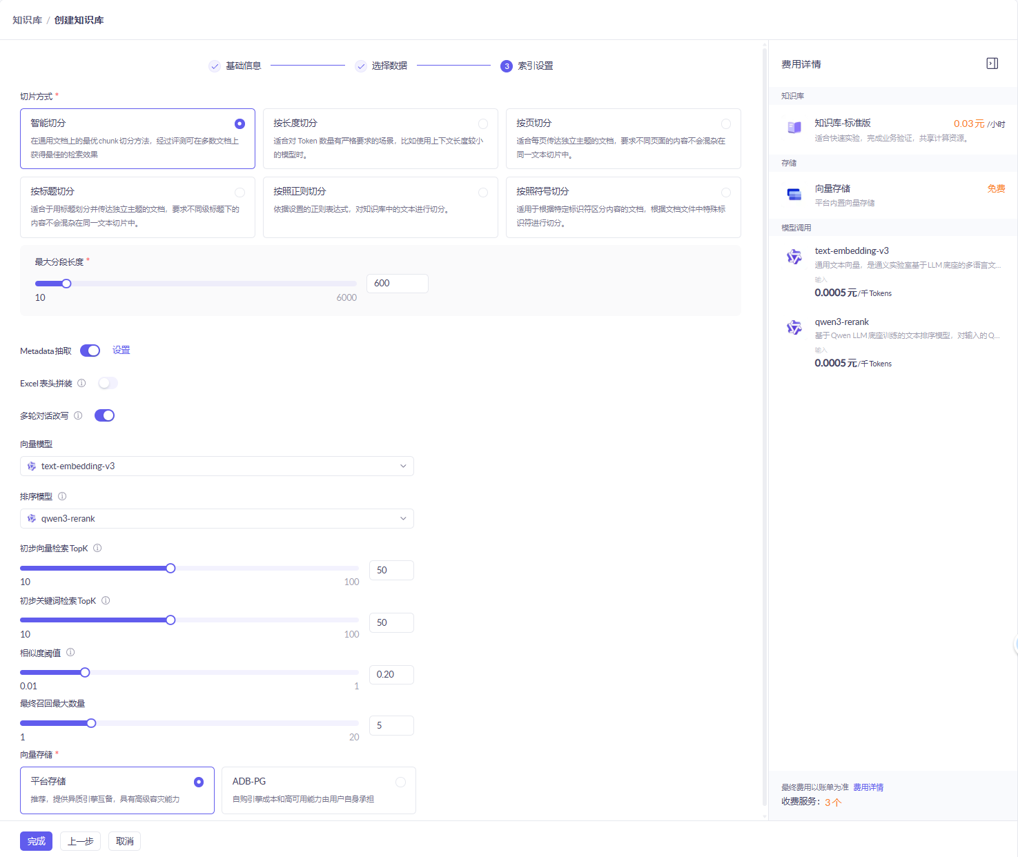Click info icon next to 排序模型
The width and height of the screenshot is (1018, 857).
click(x=62, y=496)
